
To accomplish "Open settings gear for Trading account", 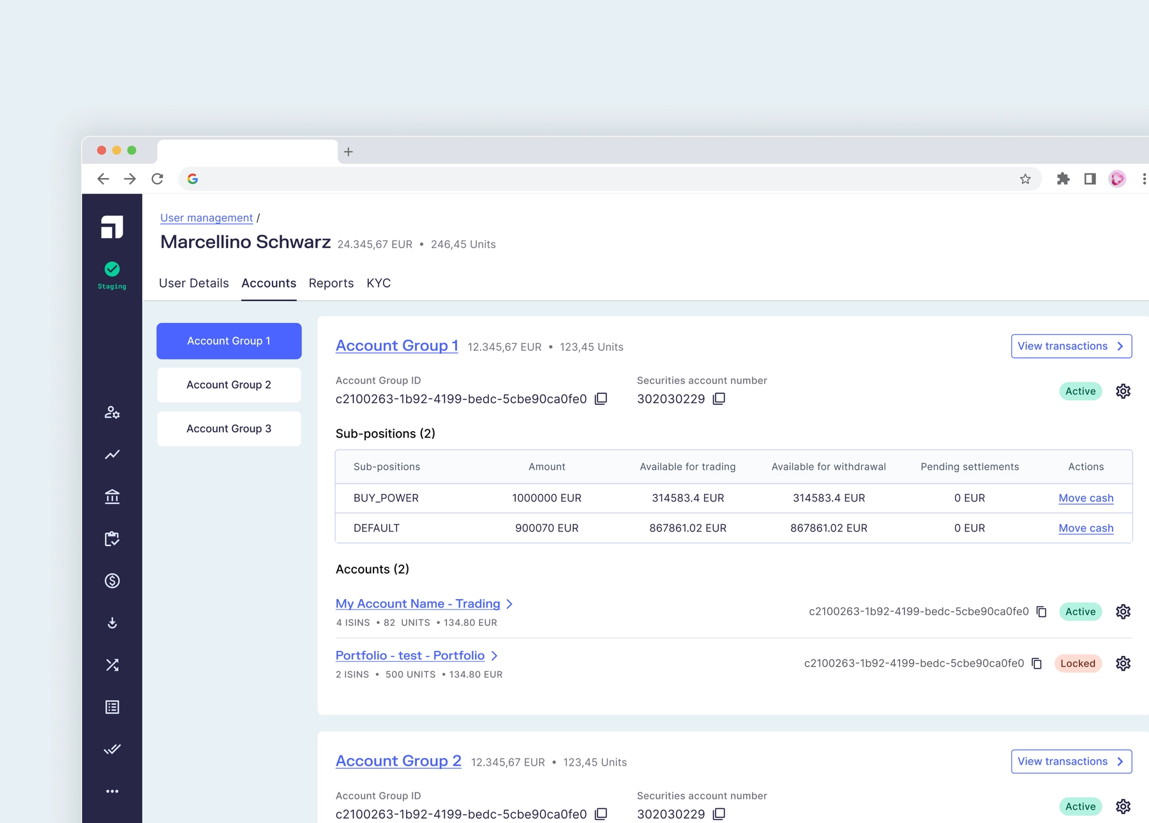I will (1123, 612).
